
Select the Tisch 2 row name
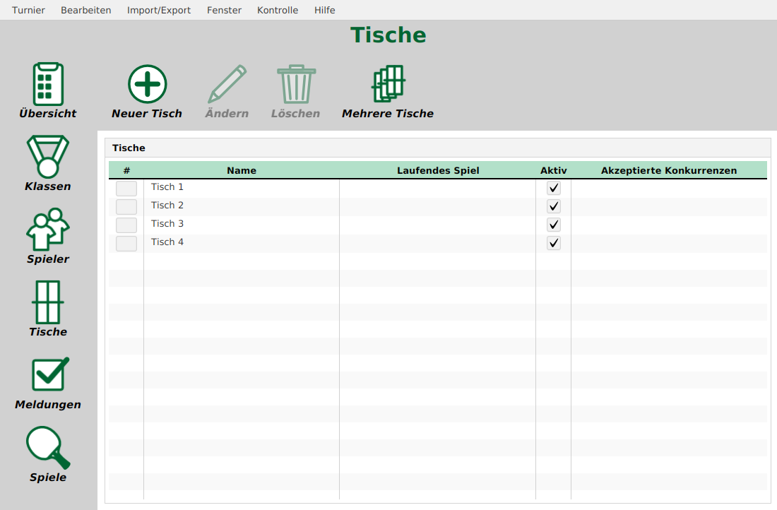coord(167,206)
